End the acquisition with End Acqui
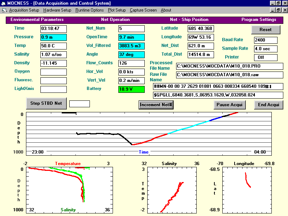This screenshot has height=216, width=288. tap(269, 105)
